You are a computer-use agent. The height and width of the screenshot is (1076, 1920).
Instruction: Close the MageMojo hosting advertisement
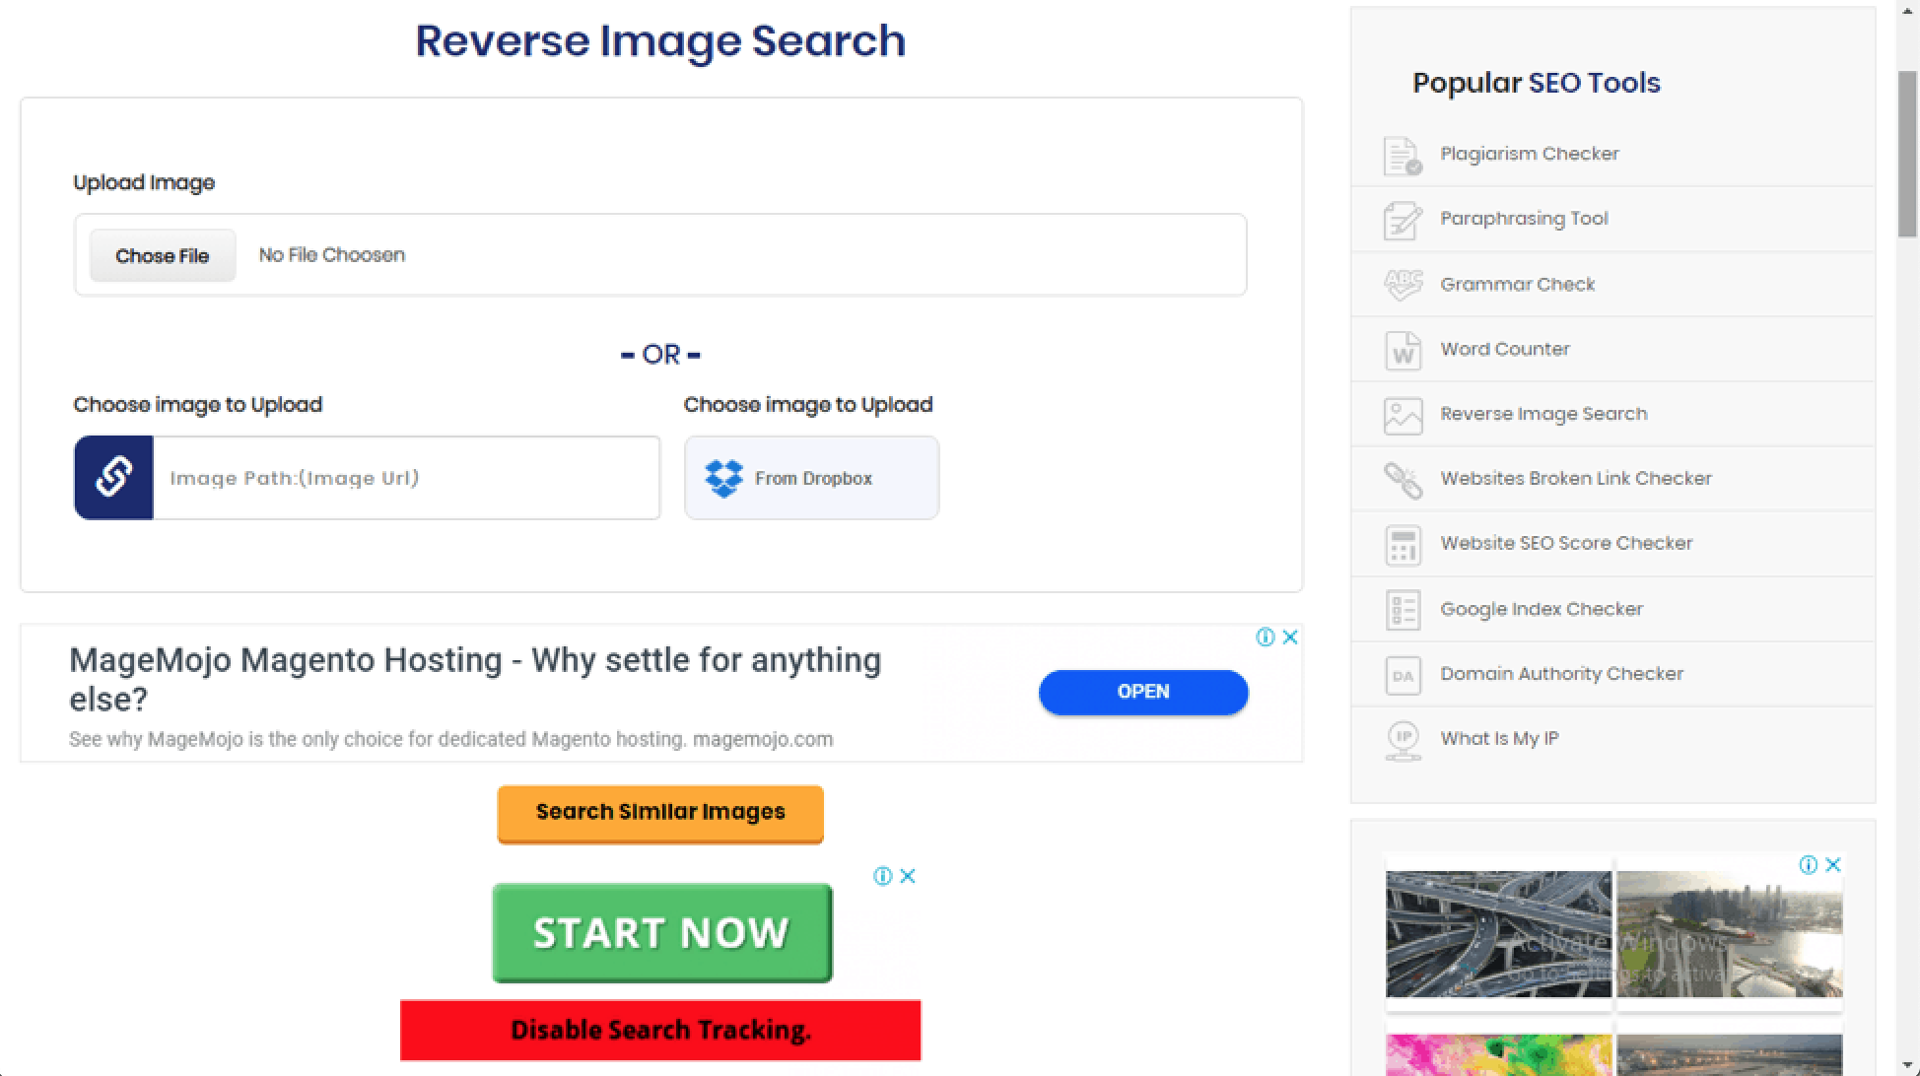(x=1288, y=638)
